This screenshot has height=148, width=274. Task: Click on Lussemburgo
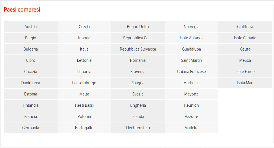(x=84, y=83)
